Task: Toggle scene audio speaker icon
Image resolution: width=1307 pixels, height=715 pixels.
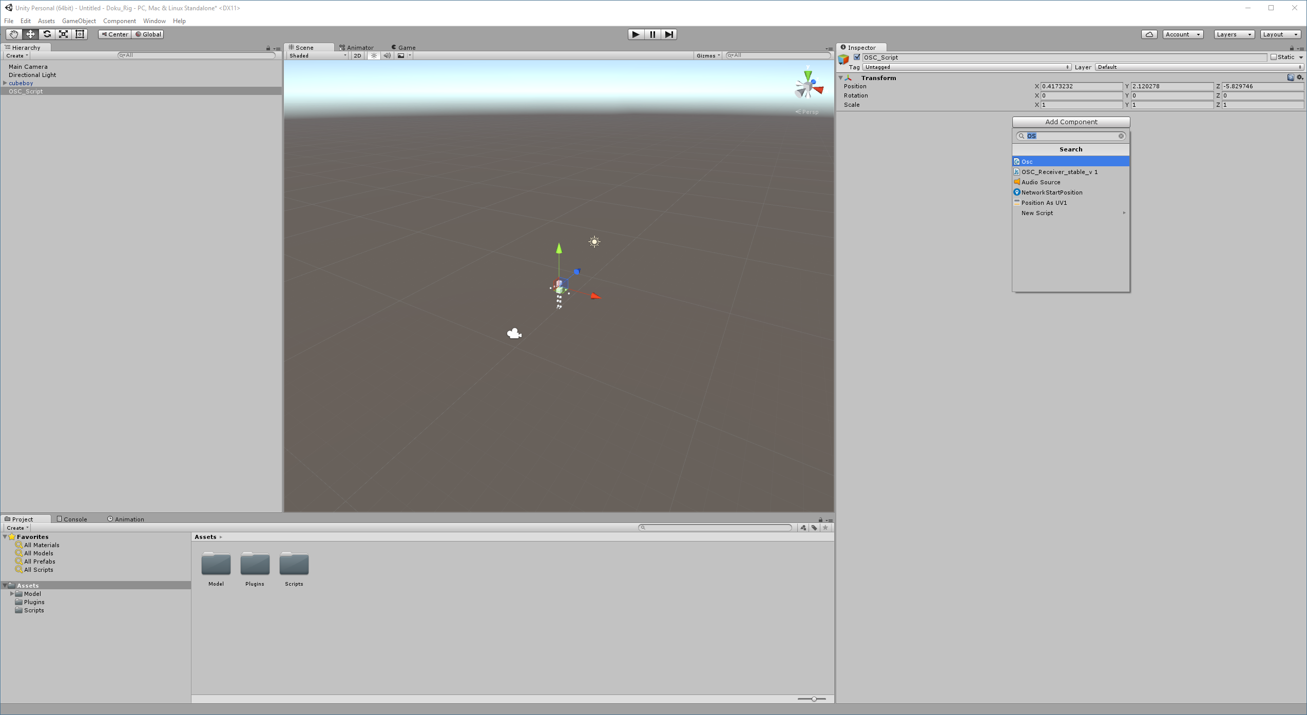Action: point(387,55)
